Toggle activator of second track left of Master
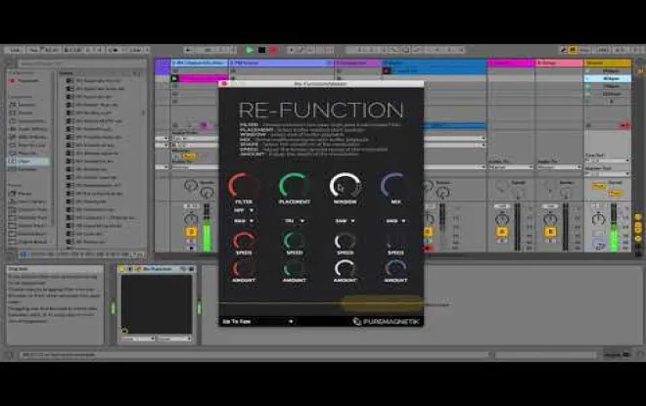646x406 pixels. pyautogui.click(x=502, y=232)
